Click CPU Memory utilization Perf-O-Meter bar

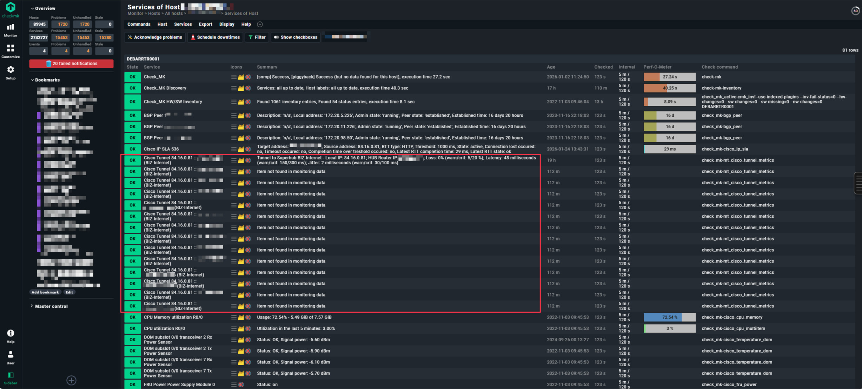tap(669, 318)
